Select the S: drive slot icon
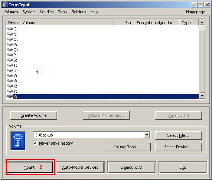The width and height of the screenshot is (212, 181). (x=10, y=60)
